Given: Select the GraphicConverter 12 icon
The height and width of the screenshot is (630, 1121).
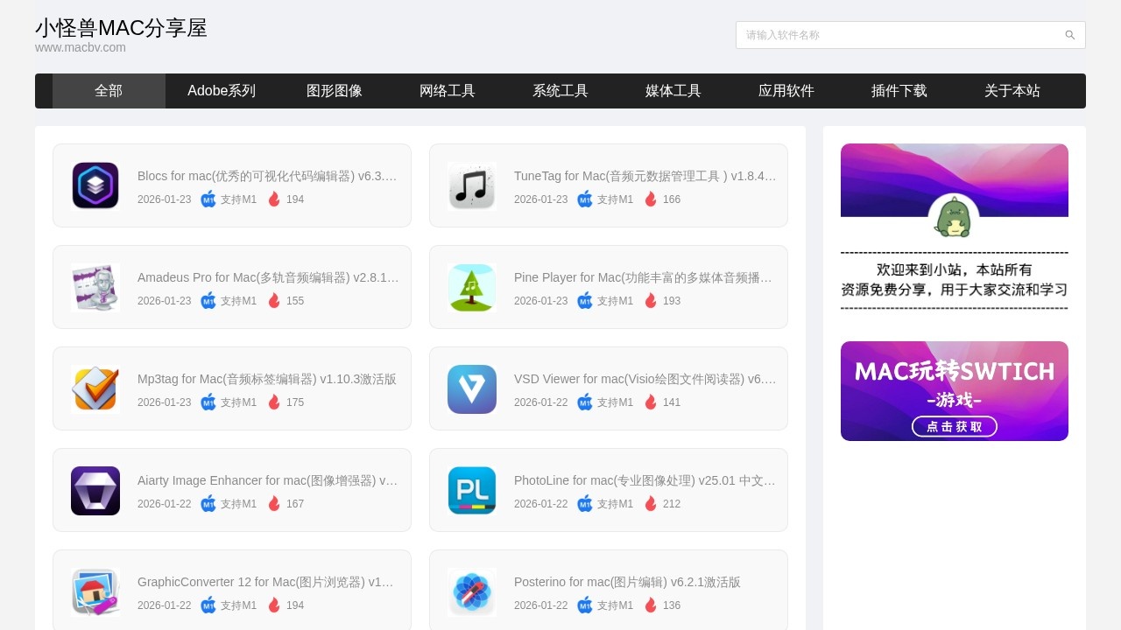Looking at the screenshot, I should pyautogui.click(x=95, y=591).
